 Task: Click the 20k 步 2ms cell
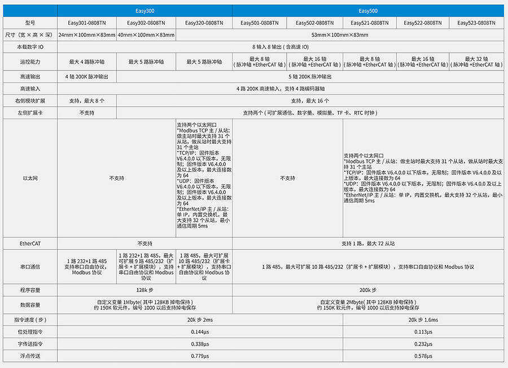tap(200, 320)
